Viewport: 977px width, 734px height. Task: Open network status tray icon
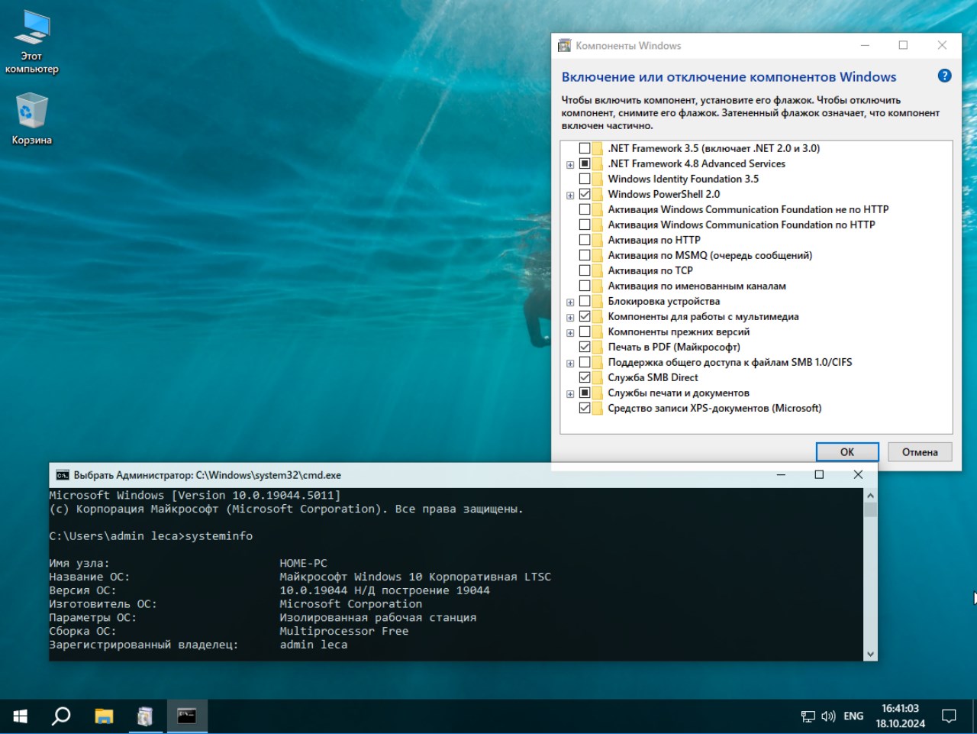[x=808, y=716]
